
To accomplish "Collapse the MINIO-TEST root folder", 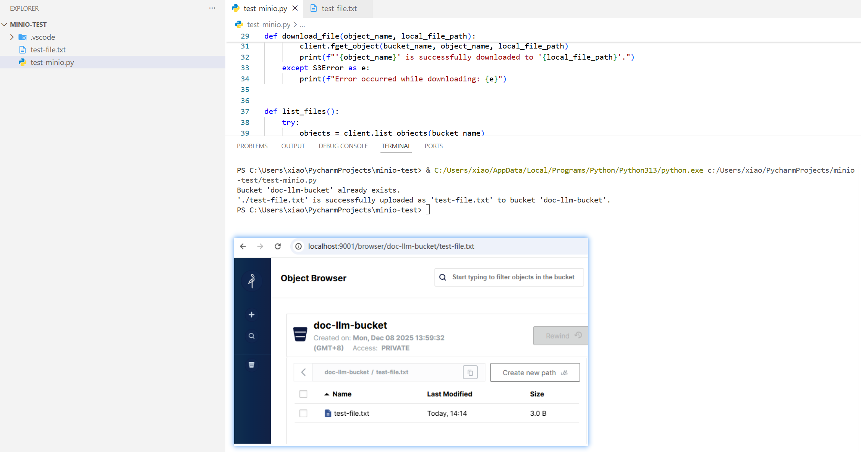I will tap(5, 24).
